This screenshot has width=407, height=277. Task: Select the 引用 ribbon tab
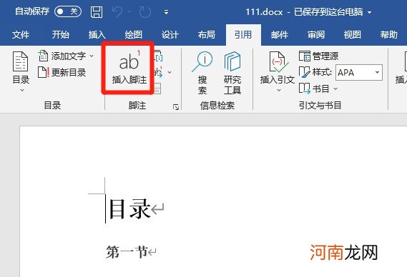coord(243,34)
